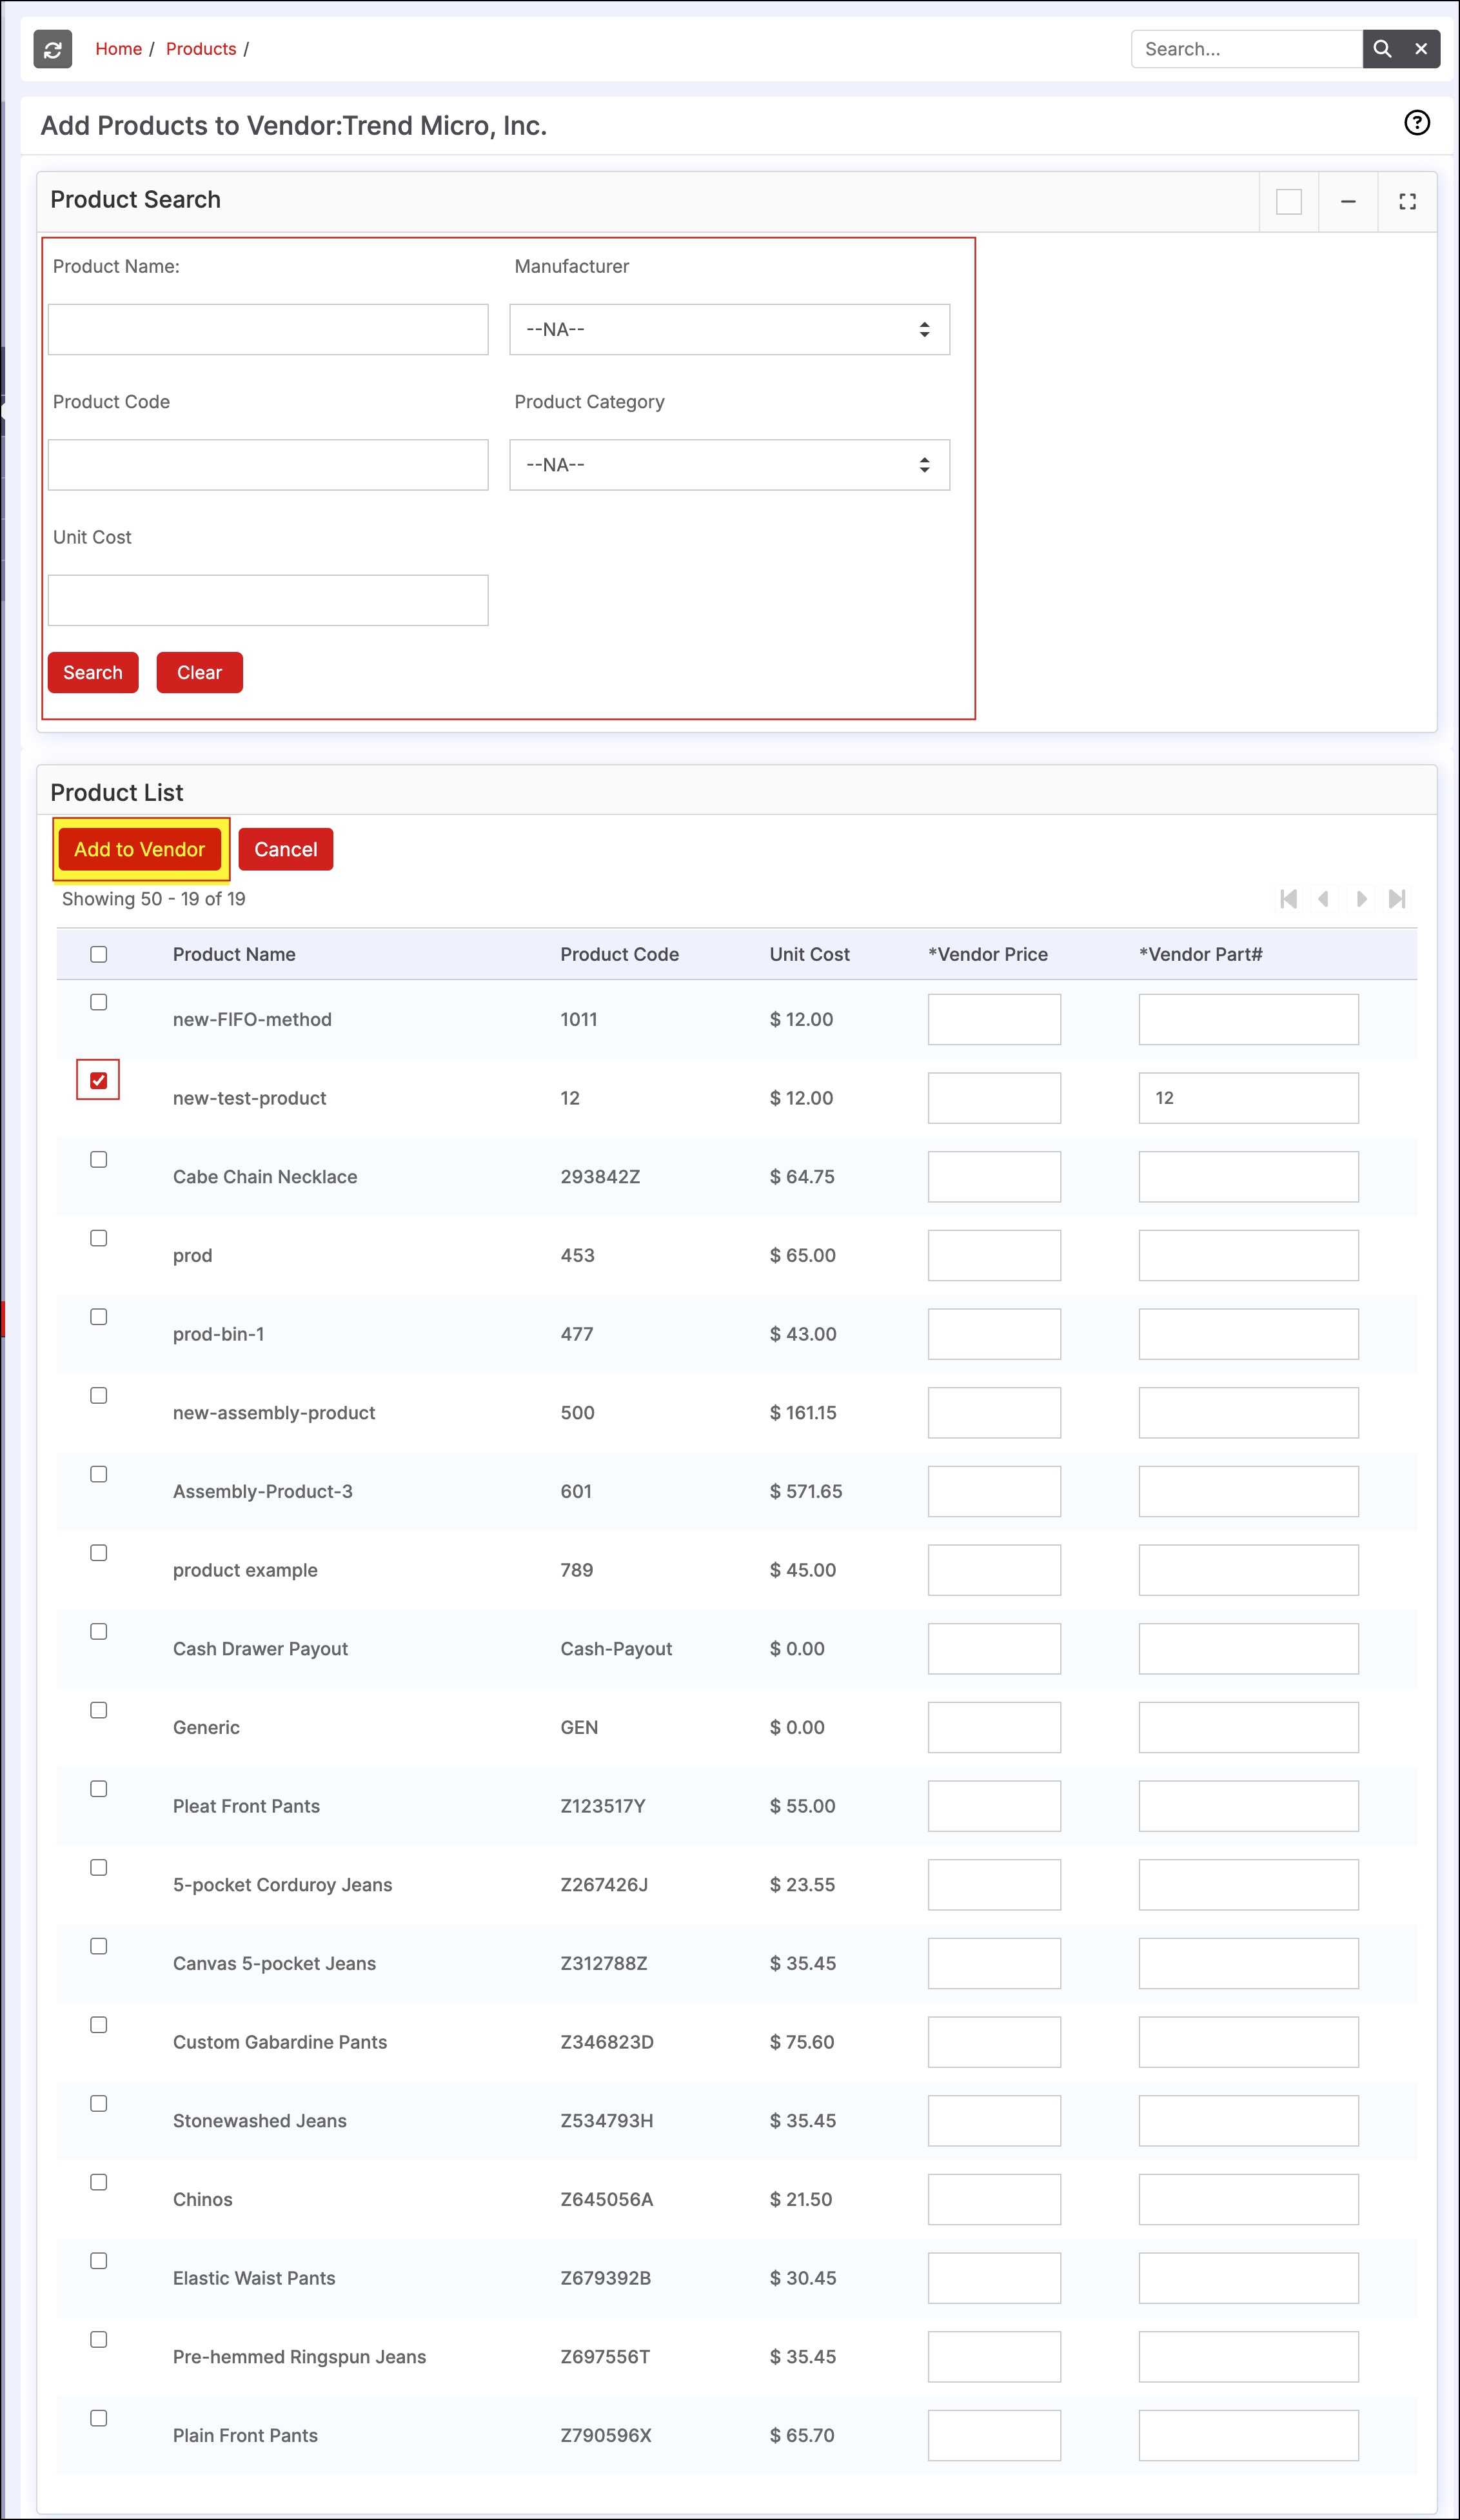Screen dimensions: 1460x2520
Task: Click the magnifier search icon in top bar
Action: coord(1382,49)
